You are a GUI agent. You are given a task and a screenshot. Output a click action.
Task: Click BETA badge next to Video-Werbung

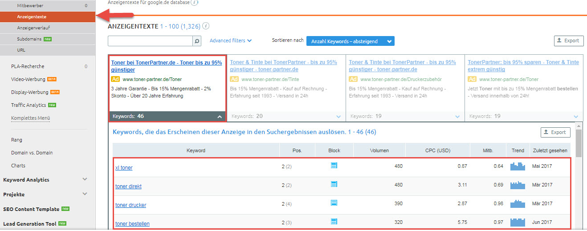click(52, 80)
